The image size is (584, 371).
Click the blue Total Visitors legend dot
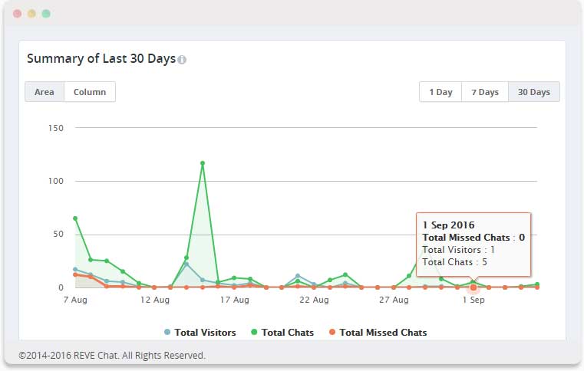(x=167, y=333)
